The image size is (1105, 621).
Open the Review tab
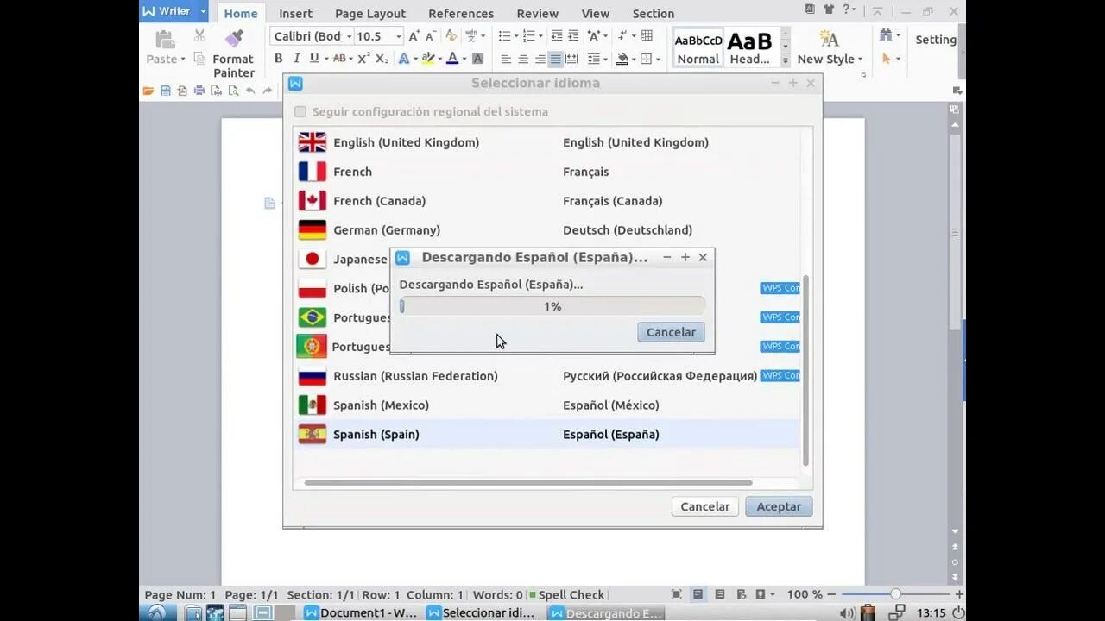click(x=537, y=13)
